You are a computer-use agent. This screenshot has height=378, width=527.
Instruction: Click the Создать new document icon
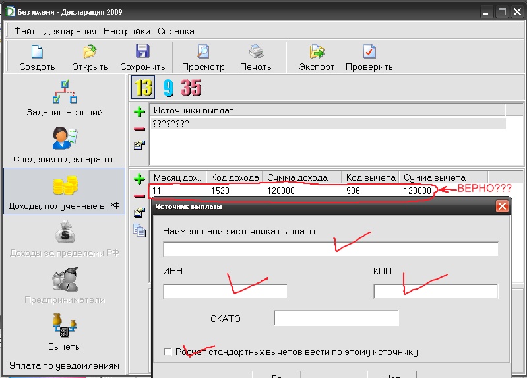tap(37, 53)
